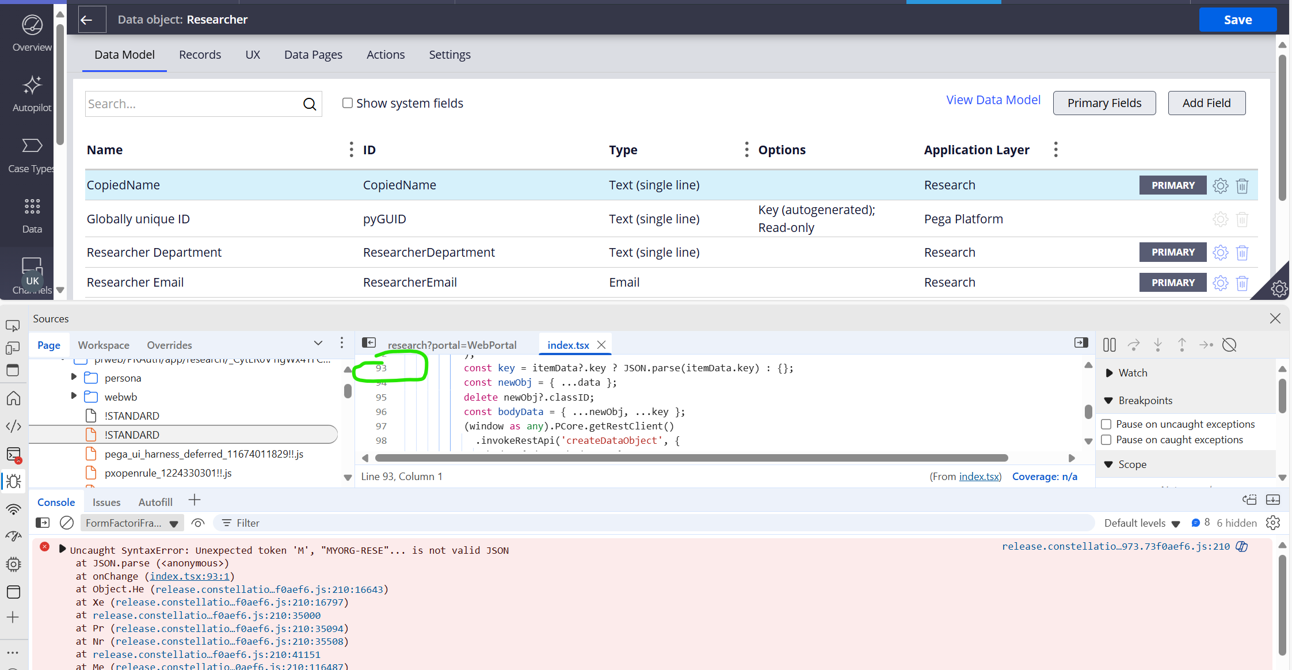Click the step over debugger icon
Image resolution: width=1292 pixels, height=670 pixels.
click(x=1134, y=345)
